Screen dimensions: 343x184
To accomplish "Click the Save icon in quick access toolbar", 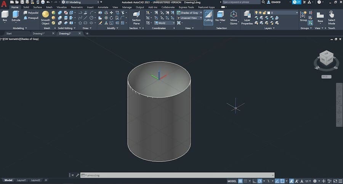I will click(22, 2).
